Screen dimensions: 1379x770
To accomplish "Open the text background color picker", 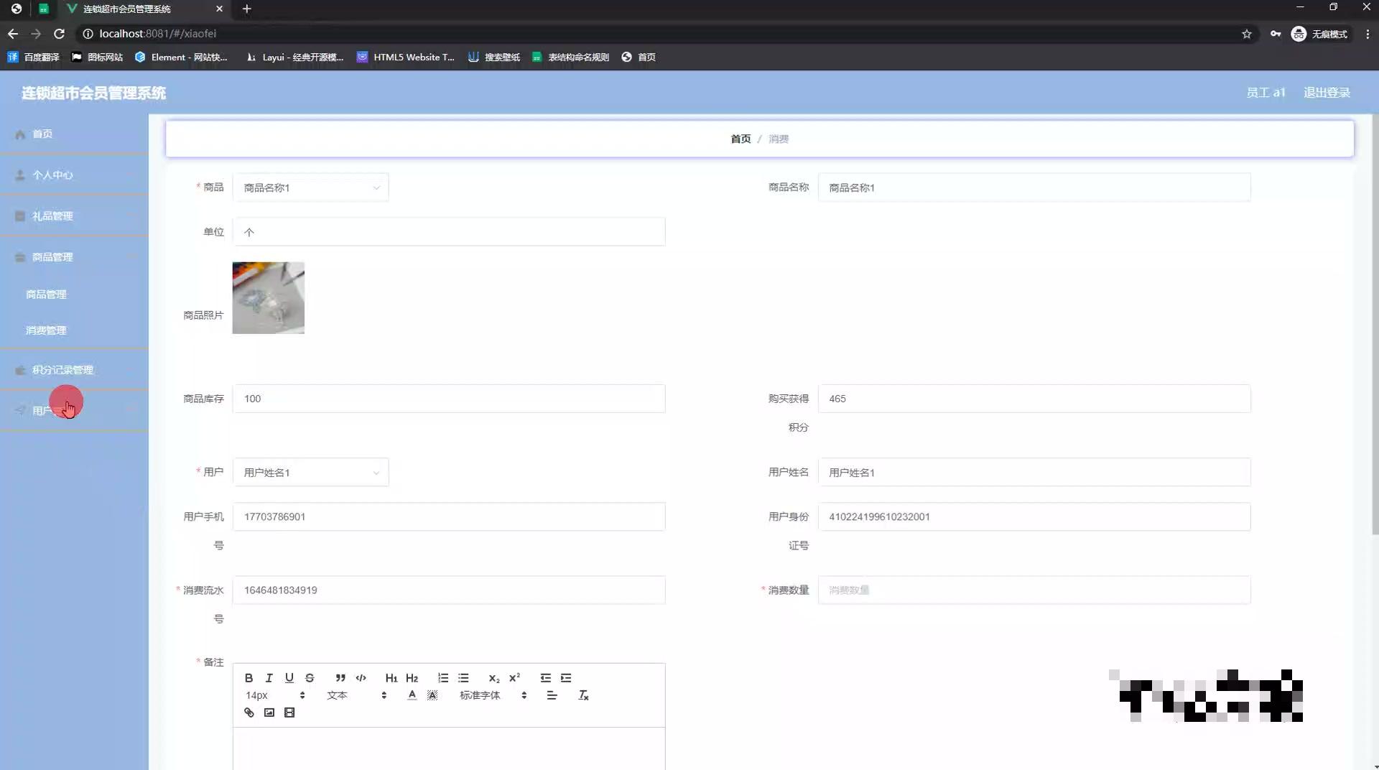I will tap(432, 695).
